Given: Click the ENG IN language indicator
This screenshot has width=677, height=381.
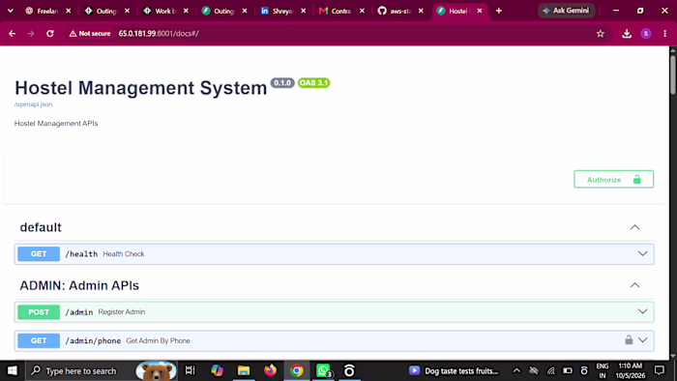Looking at the screenshot, I should tap(603, 370).
